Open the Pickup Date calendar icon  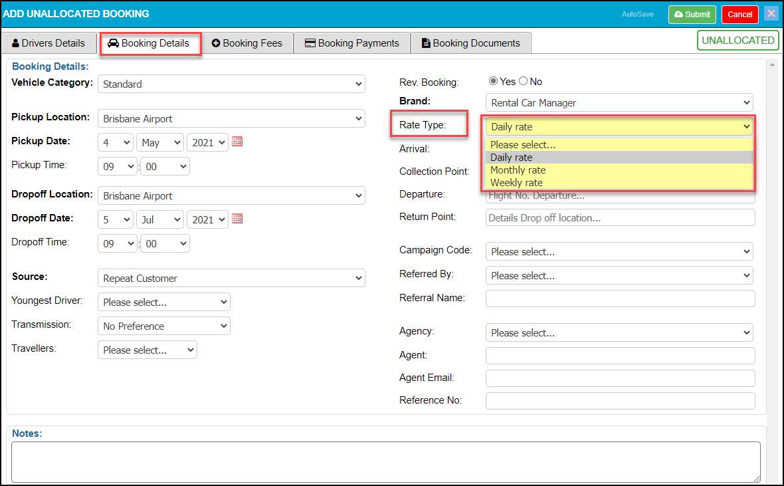237,142
